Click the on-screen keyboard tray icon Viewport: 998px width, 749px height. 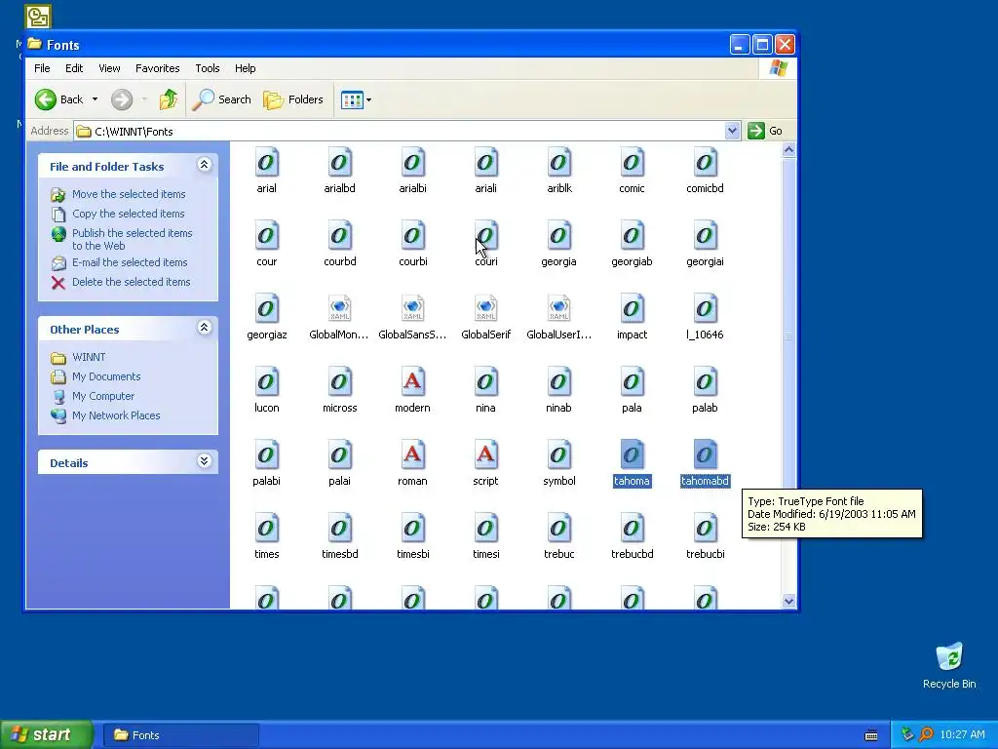pos(871,735)
